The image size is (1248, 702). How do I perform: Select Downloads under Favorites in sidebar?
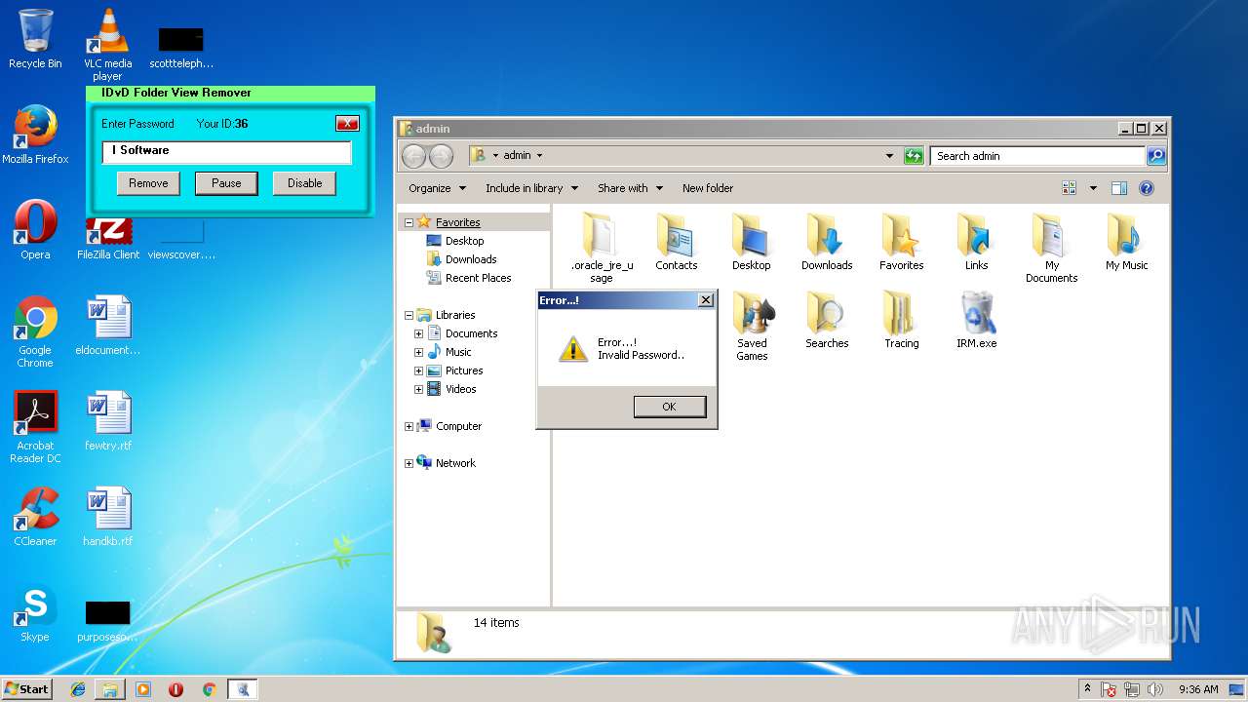461,259
